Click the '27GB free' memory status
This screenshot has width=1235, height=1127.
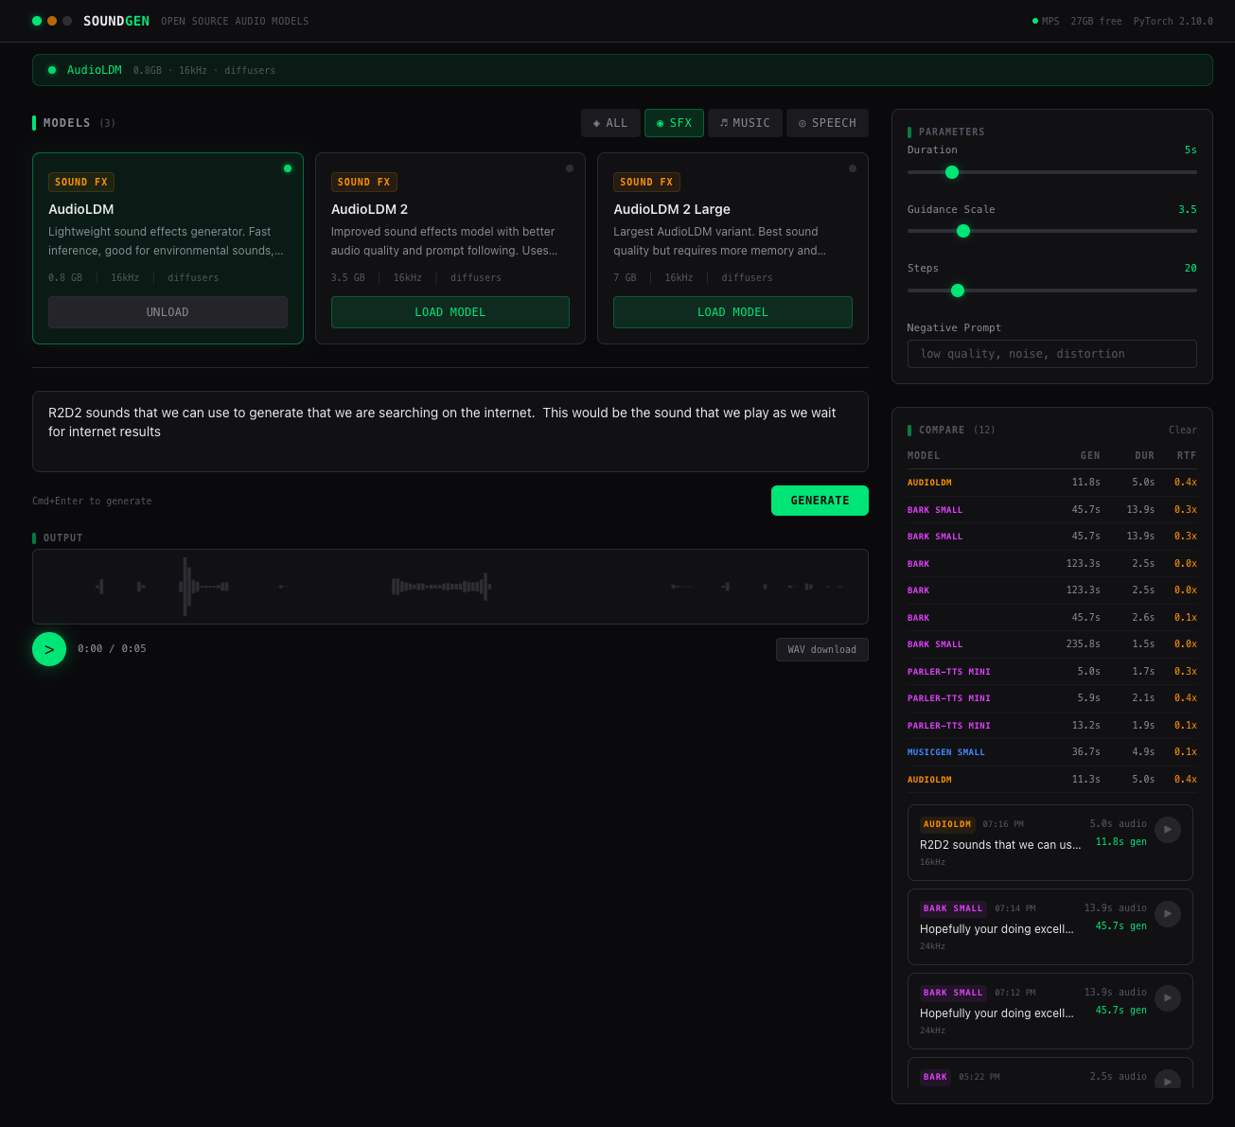tap(1096, 21)
